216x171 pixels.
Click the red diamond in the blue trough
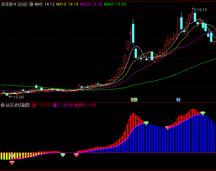[x=167, y=128]
